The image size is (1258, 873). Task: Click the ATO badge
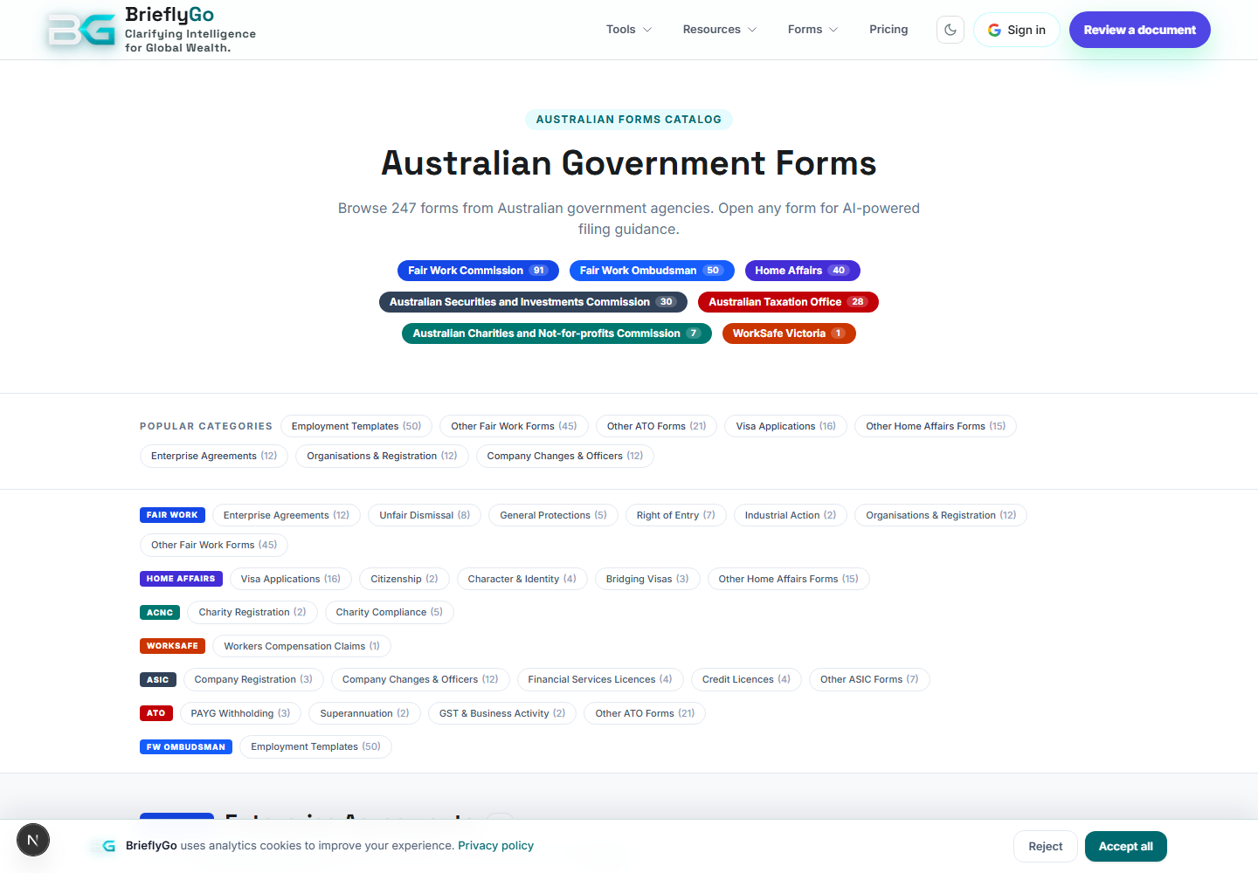(156, 713)
